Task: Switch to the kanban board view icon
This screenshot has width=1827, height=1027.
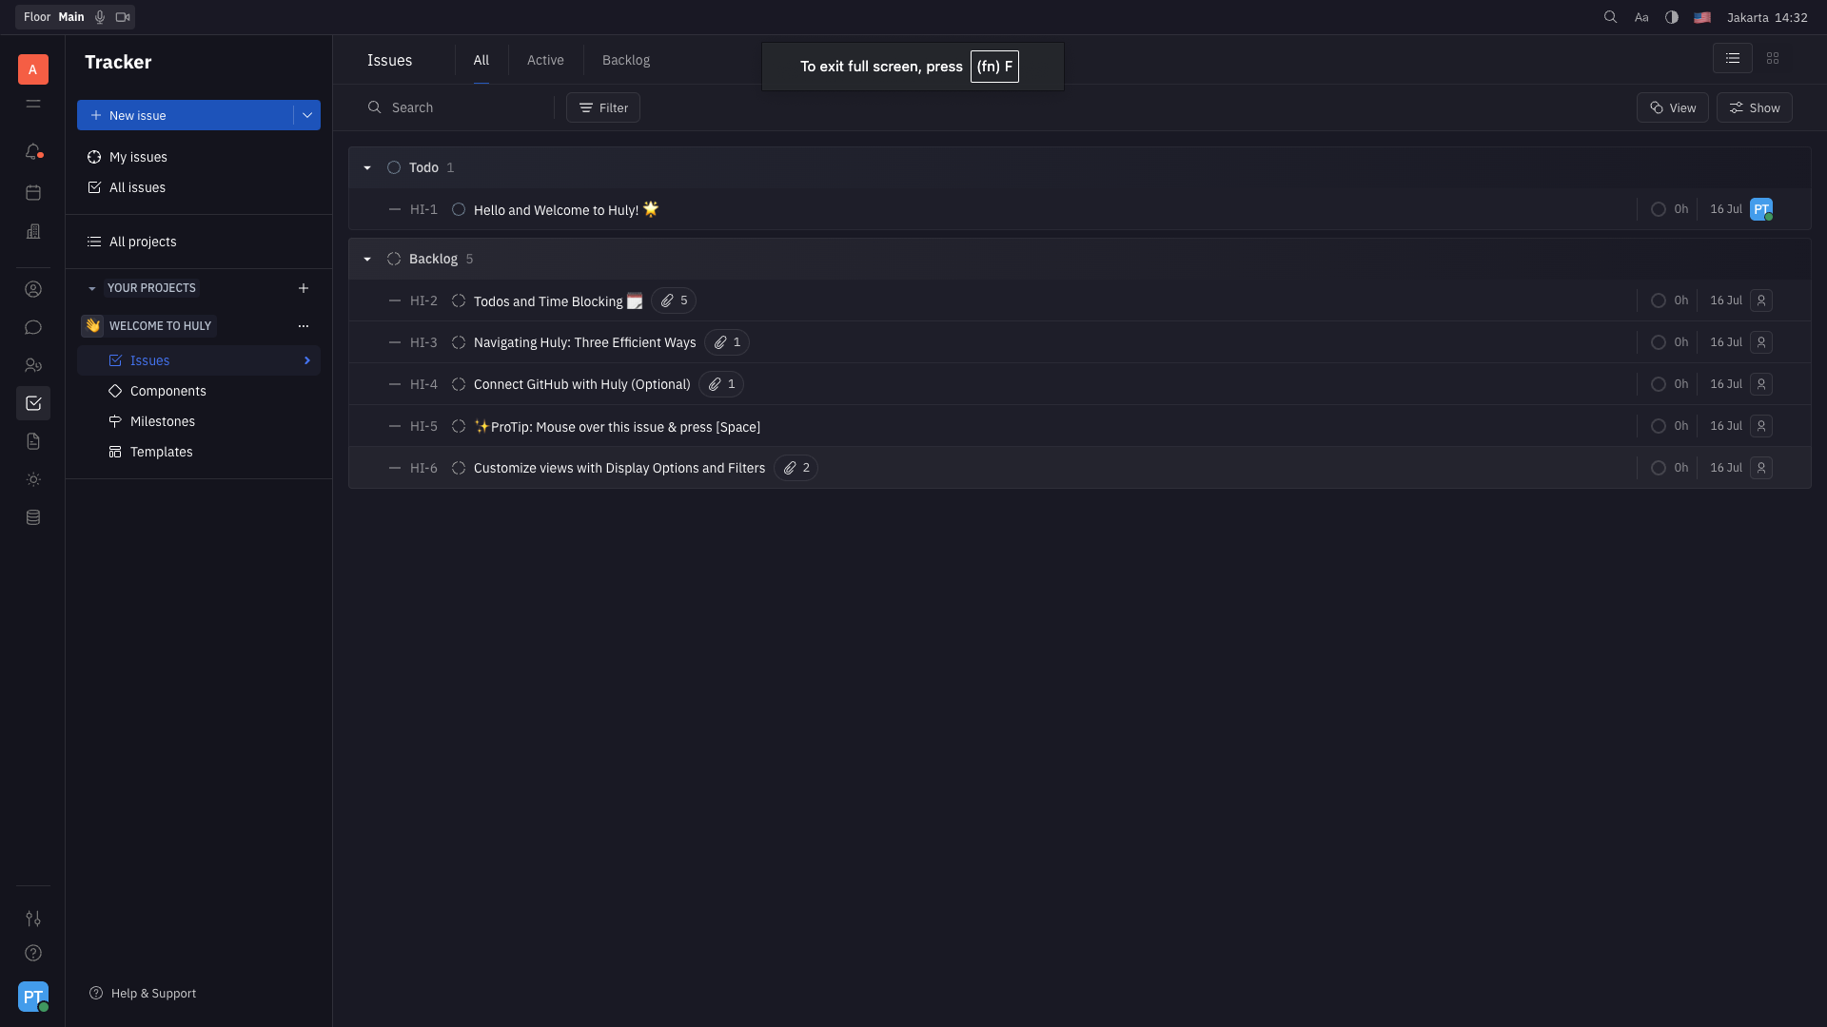Action: (x=1773, y=59)
